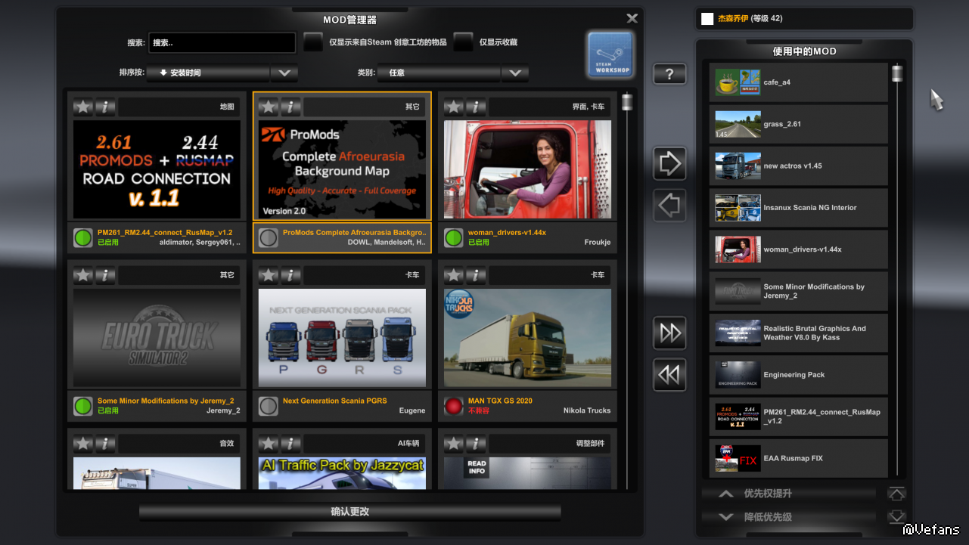This screenshot has width=969, height=545.
Task: Select cafe_a4 in the active mods list
Action: click(x=798, y=82)
